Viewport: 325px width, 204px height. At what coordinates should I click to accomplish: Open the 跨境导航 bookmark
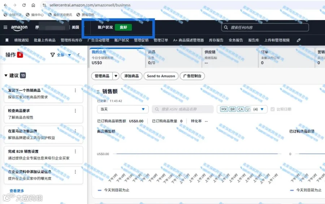85,15
